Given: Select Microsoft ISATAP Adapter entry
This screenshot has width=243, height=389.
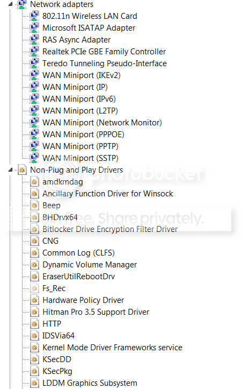Looking at the screenshot, I should pos(89,28).
